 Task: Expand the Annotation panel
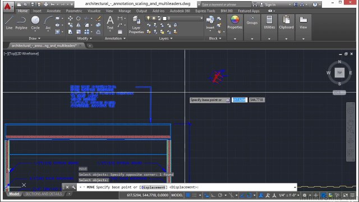point(115,39)
